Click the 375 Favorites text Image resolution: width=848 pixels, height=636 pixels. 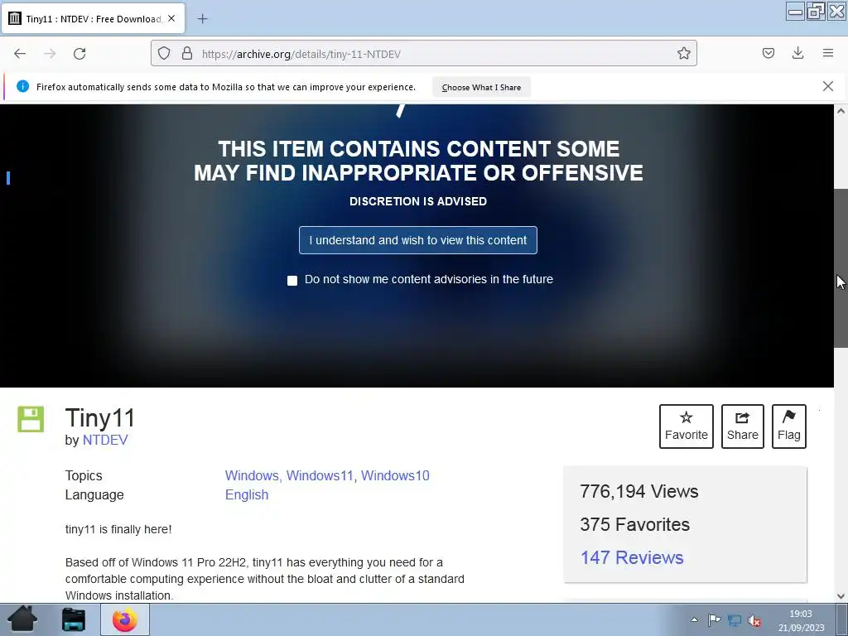point(635,524)
